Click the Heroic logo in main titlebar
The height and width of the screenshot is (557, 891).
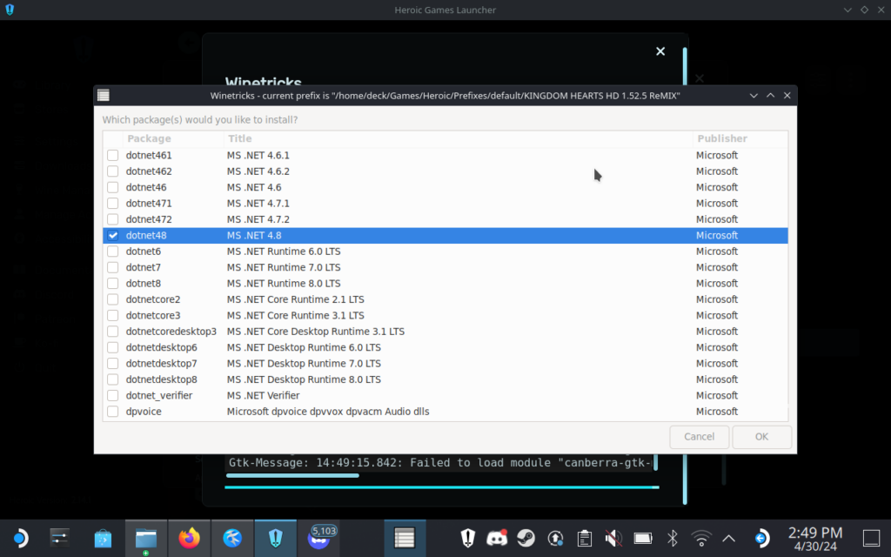point(10,10)
